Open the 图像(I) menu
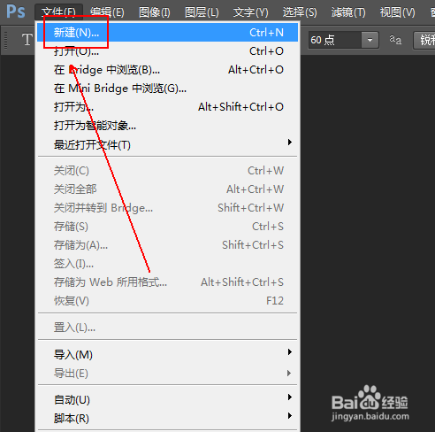 click(x=155, y=12)
